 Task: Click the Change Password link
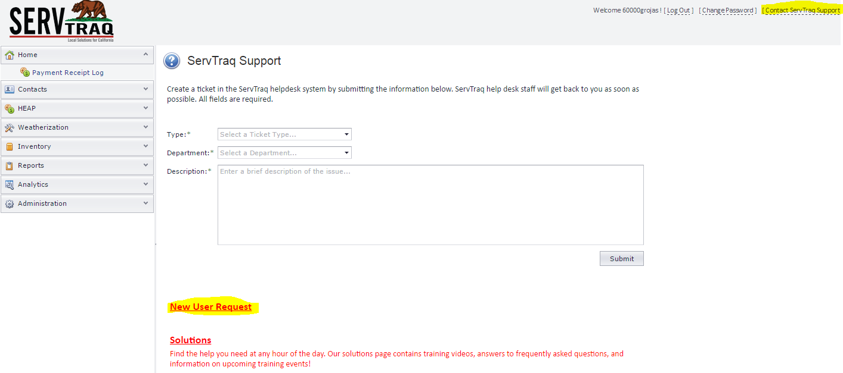pyautogui.click(x=728, y=10)
